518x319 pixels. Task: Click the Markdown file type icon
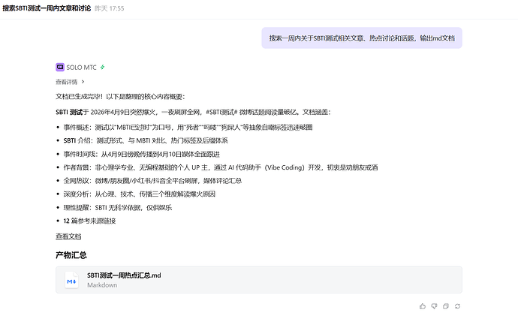(x=71, y=280)
